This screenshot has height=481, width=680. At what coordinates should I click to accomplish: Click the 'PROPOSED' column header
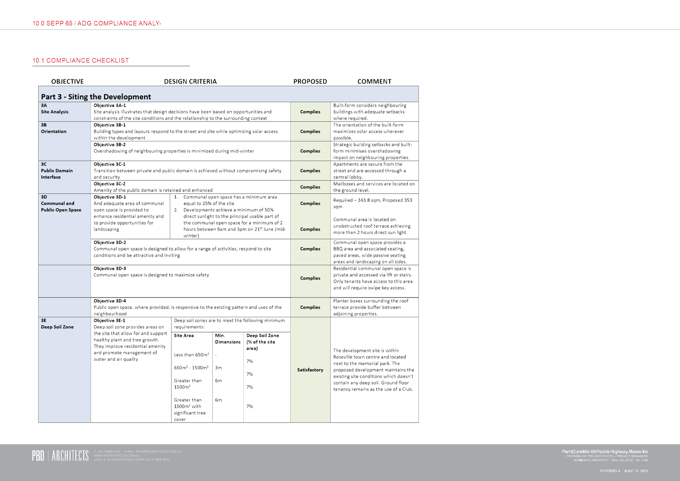[310, 82]
